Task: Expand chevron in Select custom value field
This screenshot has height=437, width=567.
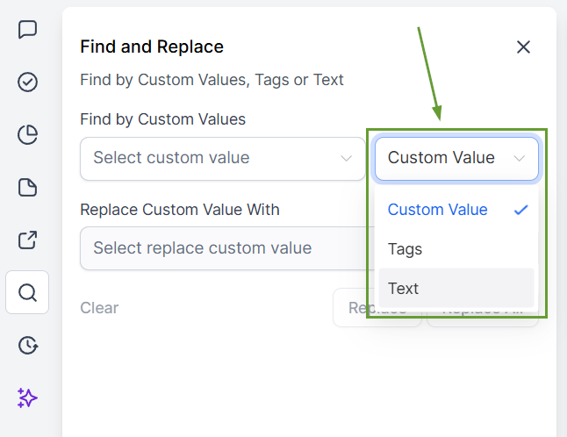Action: [x=346, y=159]
